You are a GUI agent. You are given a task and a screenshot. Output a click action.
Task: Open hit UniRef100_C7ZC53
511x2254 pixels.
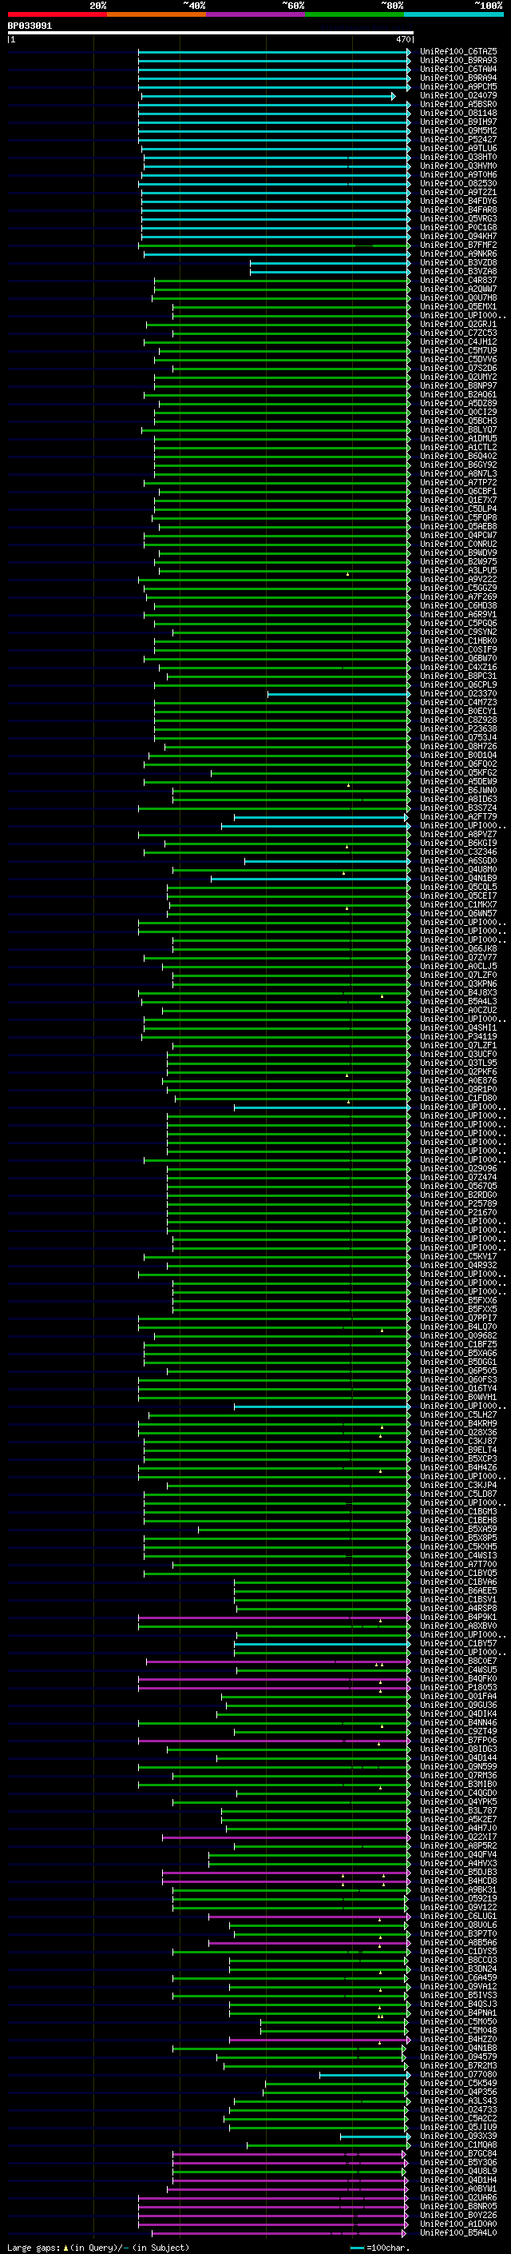pyautogui.click(x=458, y=333)
